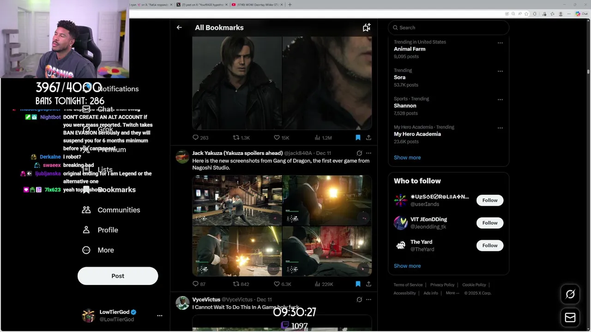Open Communities in the sidebar

pyautogui.click(x=111, y=210)
